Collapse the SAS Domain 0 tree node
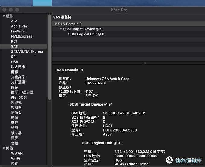The image size is (205, 167). click(x=56, y=24)
